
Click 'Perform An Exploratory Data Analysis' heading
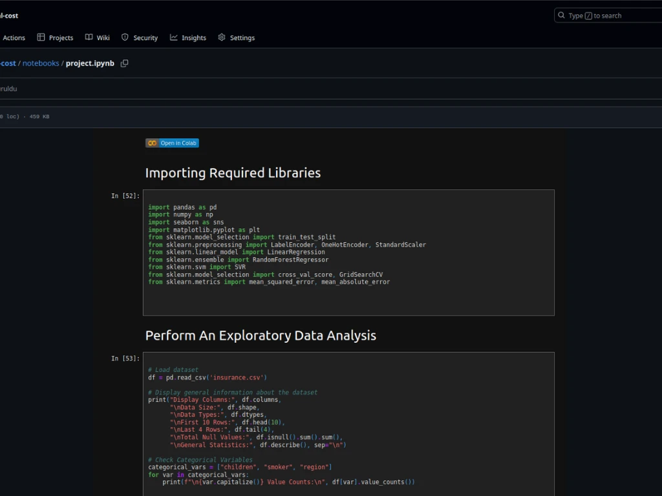(261, 336)
